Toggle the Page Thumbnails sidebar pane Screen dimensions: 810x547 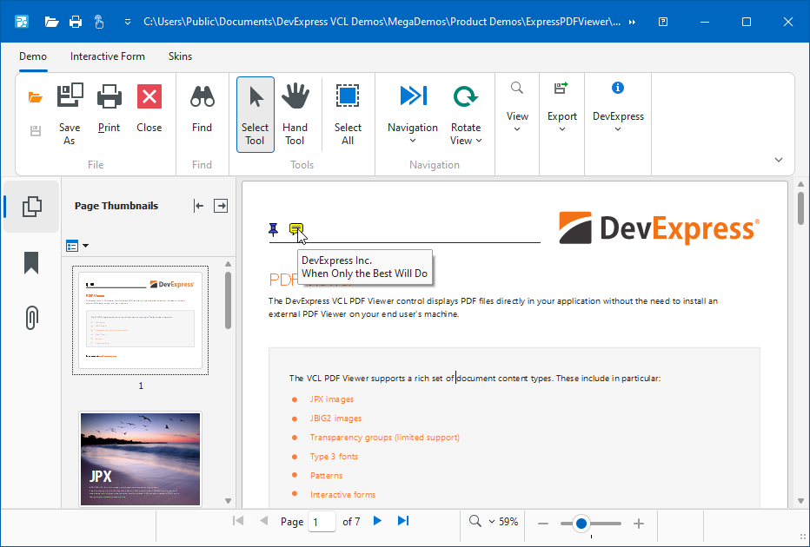[x=31, y=207]
